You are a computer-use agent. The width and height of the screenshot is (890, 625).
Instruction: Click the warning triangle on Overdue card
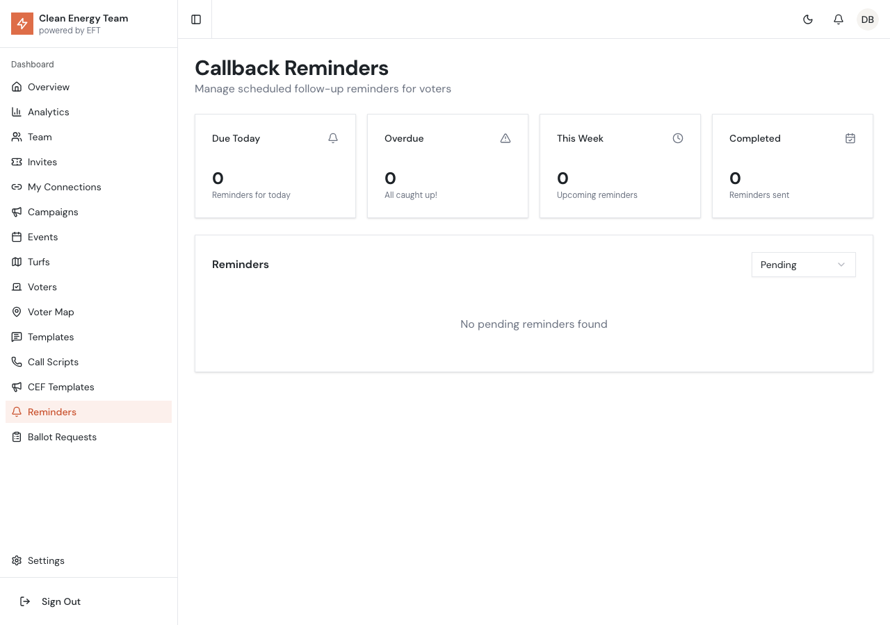(x=505, y=138)
